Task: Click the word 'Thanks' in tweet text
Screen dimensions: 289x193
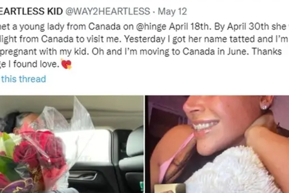Action: coord(267,52)
